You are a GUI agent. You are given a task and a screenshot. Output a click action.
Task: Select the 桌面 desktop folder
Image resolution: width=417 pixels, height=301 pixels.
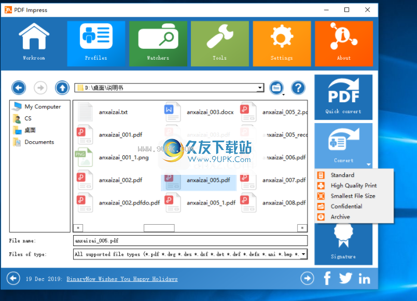click(x=24, y=130)
